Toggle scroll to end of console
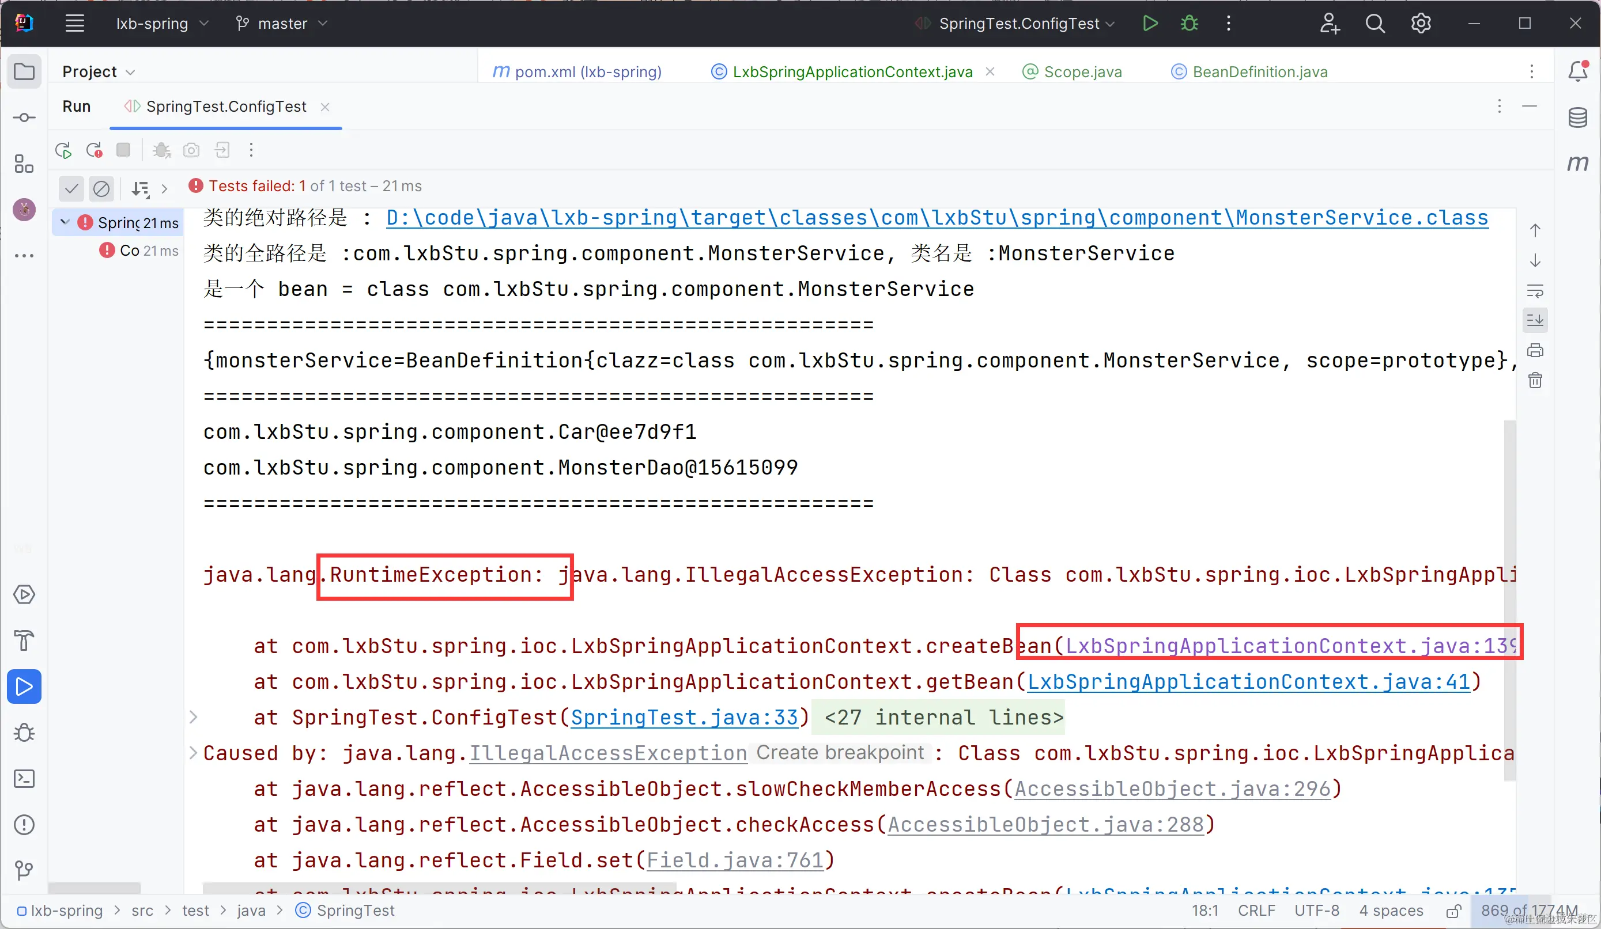Viewport: 1601px width, 929px height. point(1535,320)
